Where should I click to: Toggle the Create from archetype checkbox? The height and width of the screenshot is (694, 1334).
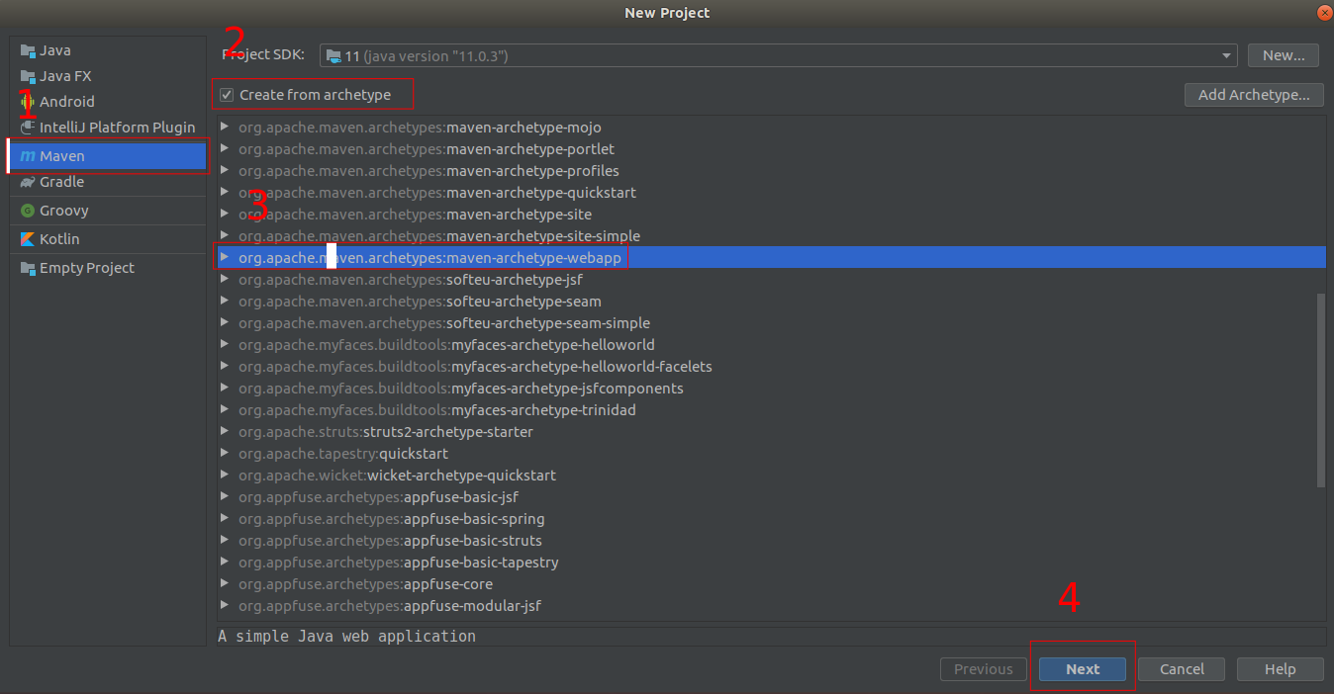coord(227,95)
